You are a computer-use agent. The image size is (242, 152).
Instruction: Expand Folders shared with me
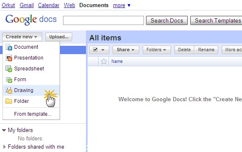(4, 147)
